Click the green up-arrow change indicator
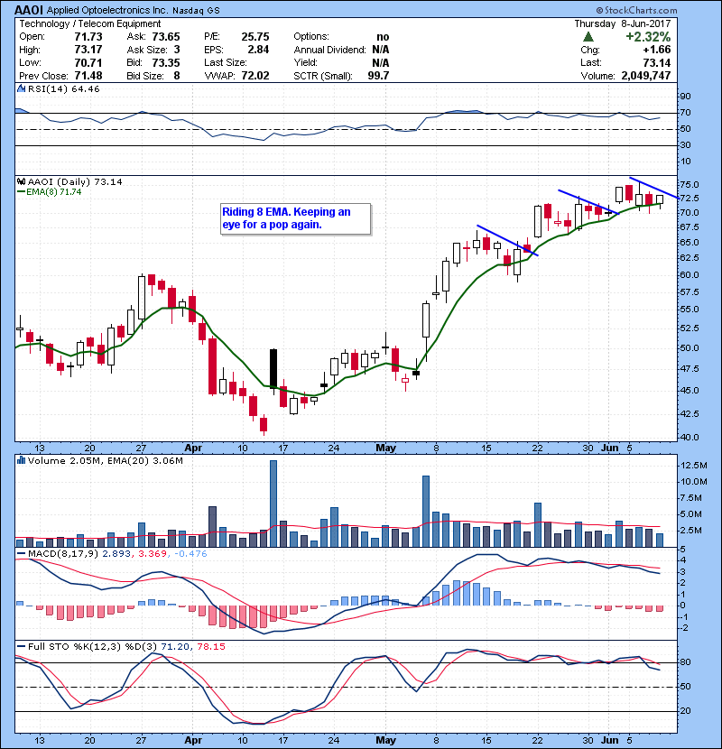 pos(588,37)
